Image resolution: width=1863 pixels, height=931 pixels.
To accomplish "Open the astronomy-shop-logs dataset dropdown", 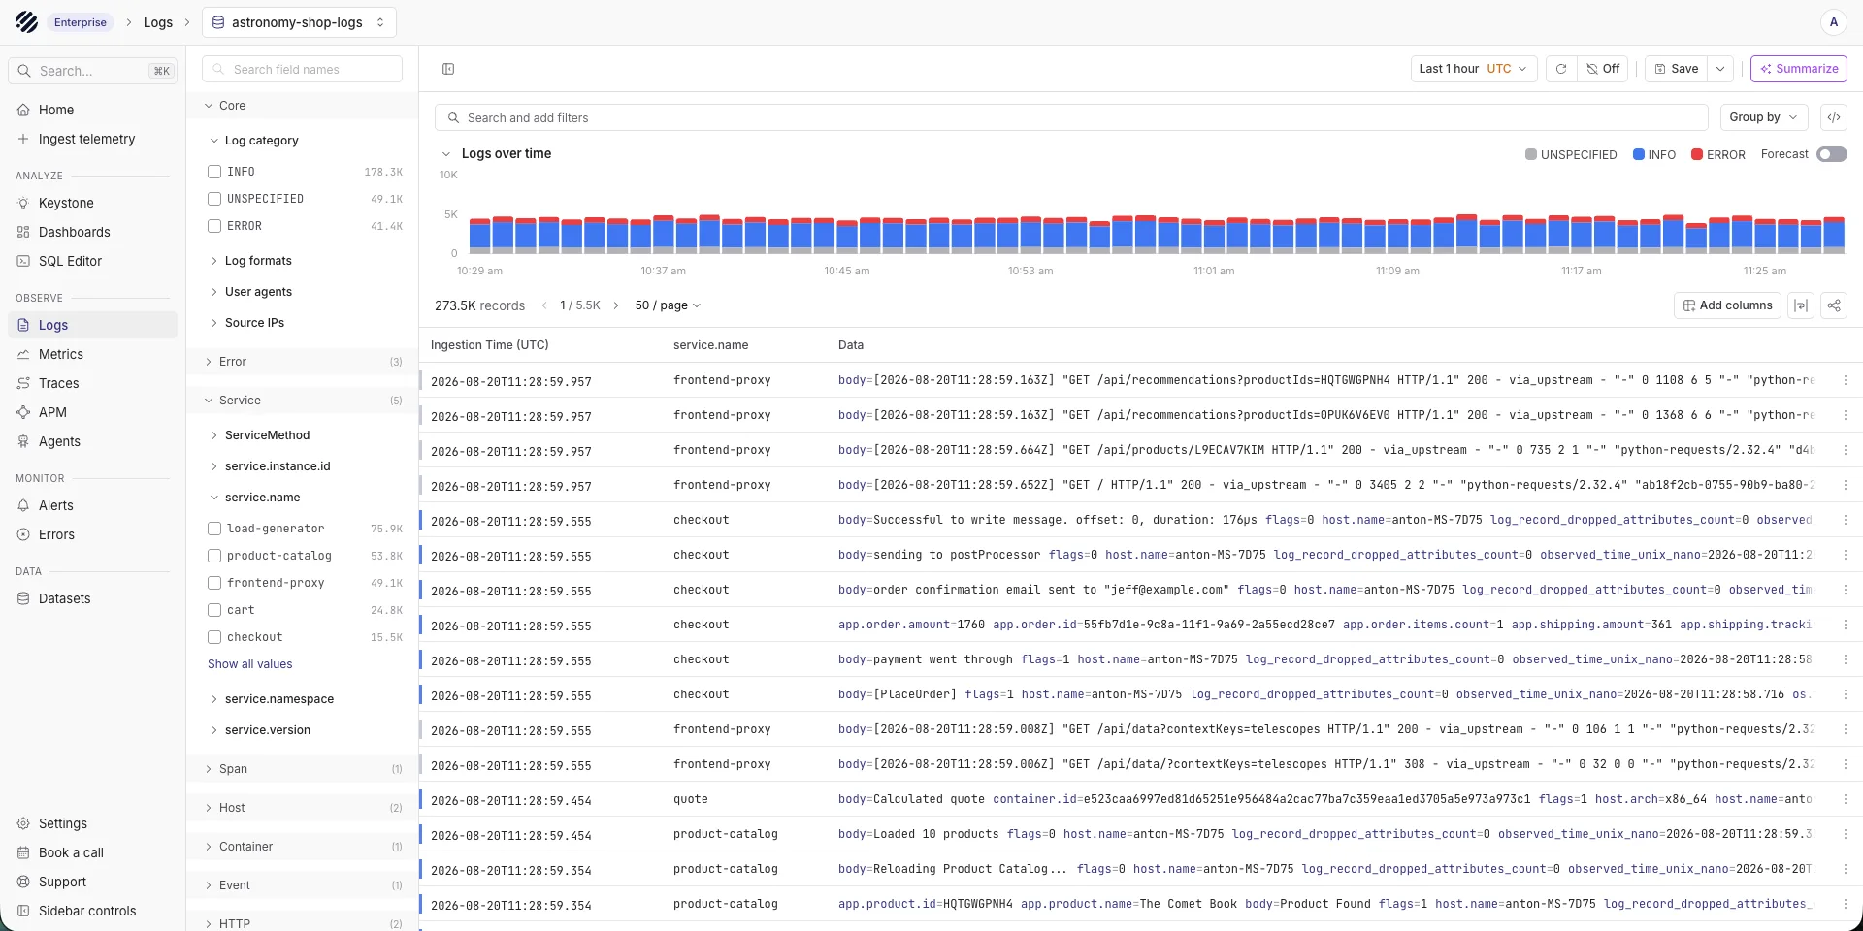I will click(299, 22).
